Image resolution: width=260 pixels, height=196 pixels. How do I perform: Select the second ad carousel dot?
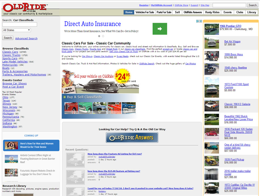pos(103,36)
